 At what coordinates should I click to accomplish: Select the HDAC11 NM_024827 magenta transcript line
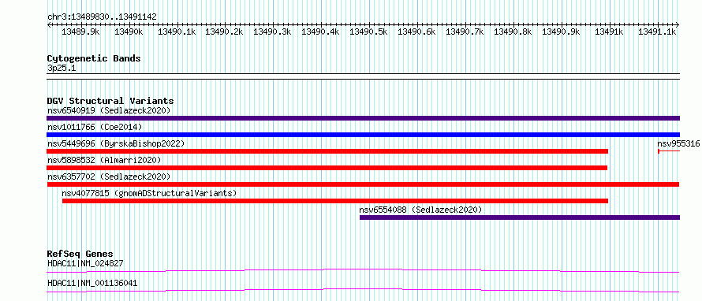pos(363,270)
